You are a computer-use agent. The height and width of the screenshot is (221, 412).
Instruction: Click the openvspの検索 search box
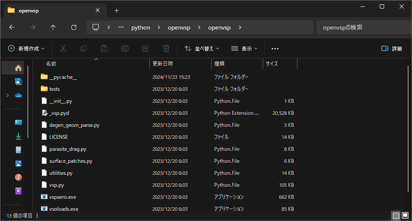pyautogui.click(x=364, y=27)
